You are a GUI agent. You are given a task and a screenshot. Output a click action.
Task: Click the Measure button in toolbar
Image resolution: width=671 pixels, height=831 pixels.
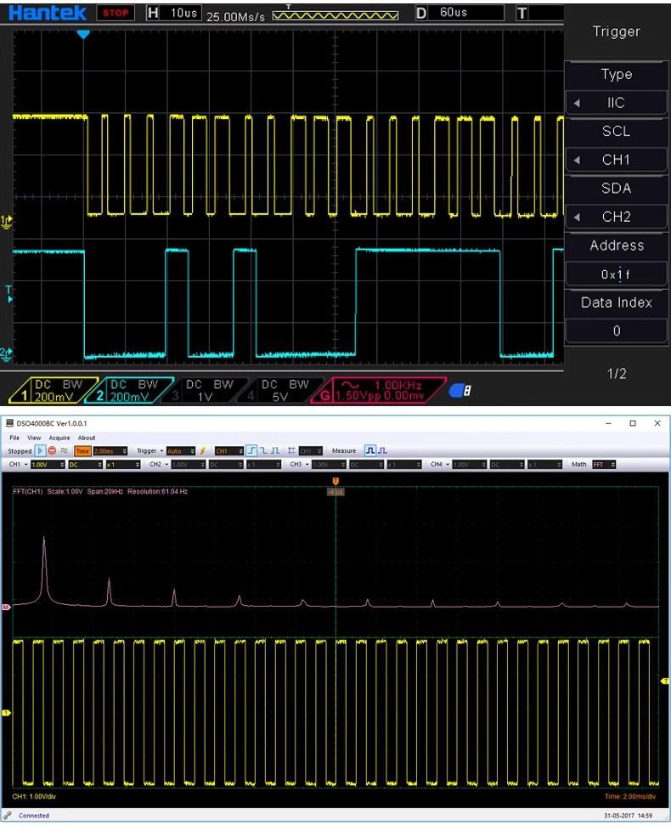pyautogui.click(x=344, y=451)
